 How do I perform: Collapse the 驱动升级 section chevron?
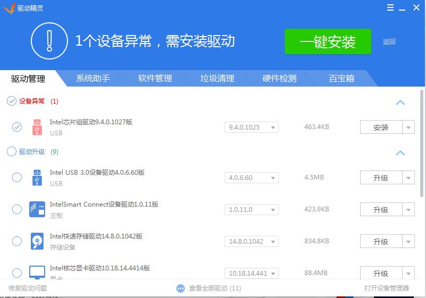400,153
